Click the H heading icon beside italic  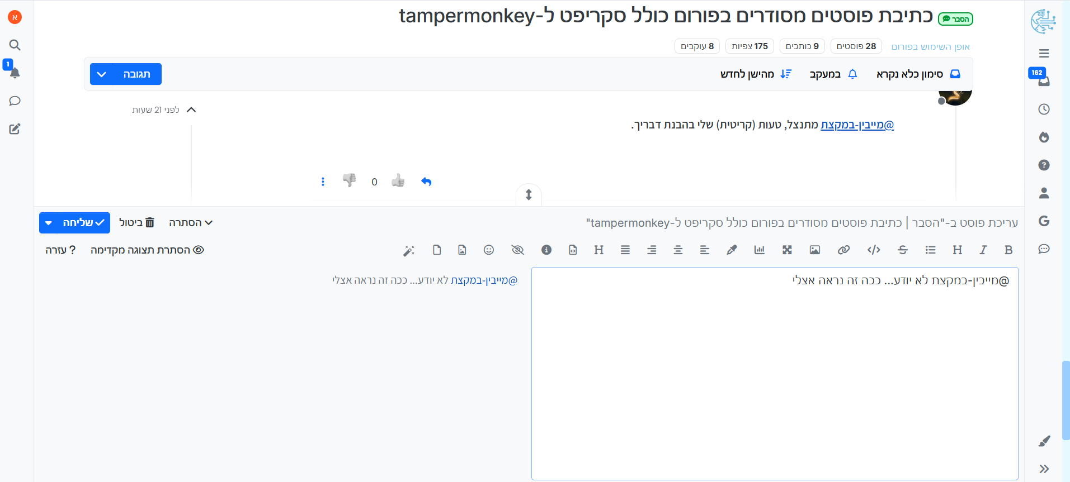coord(958,250)
